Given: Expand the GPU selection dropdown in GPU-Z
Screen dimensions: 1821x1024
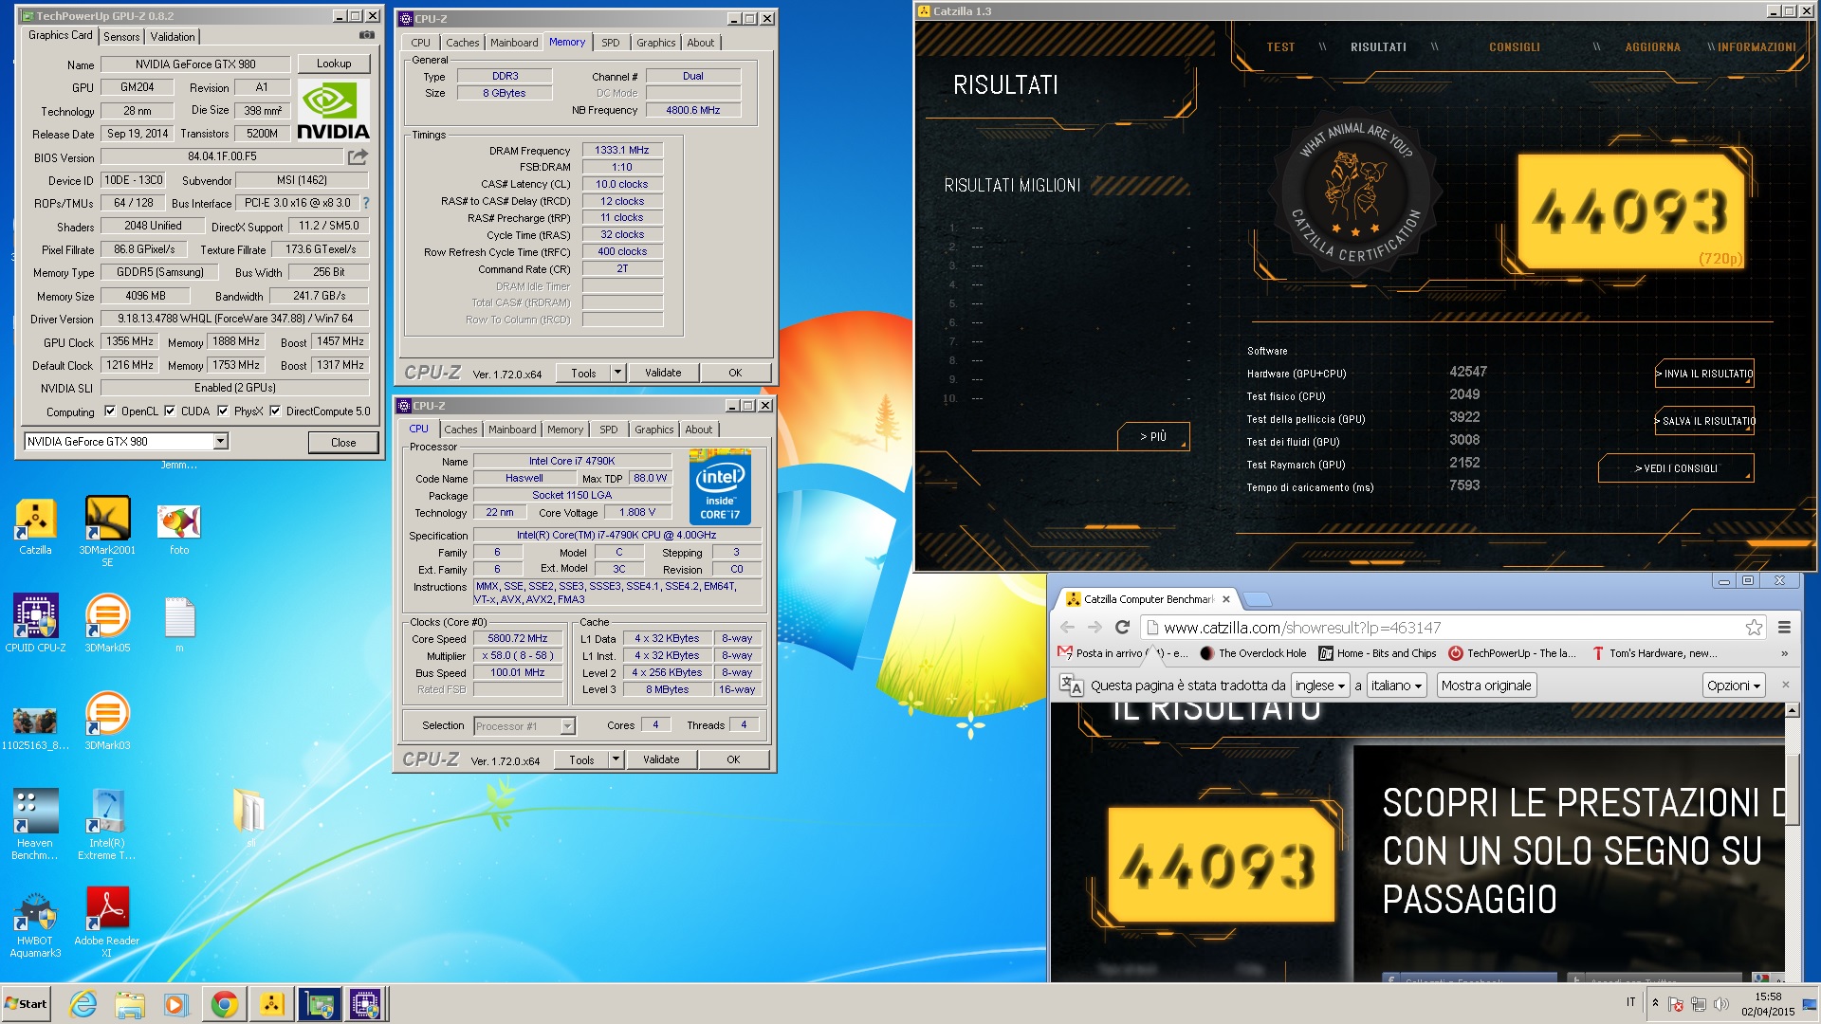Looking at the screenshot, I should [220, 441].
